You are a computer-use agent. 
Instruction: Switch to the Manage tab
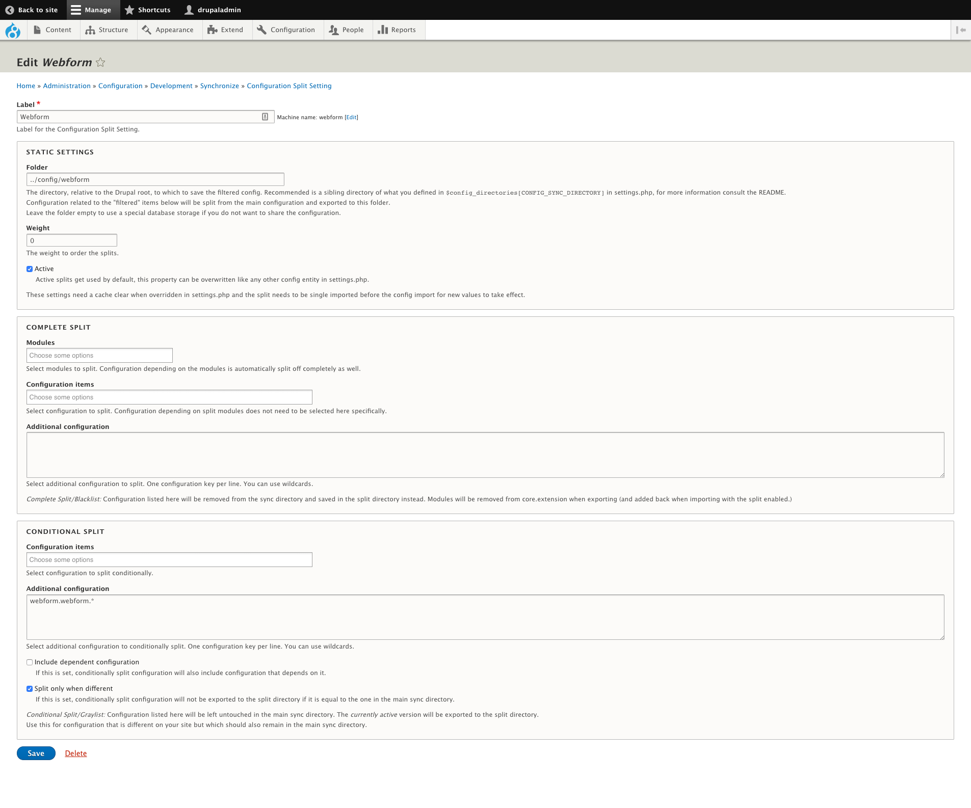point(93,10)
